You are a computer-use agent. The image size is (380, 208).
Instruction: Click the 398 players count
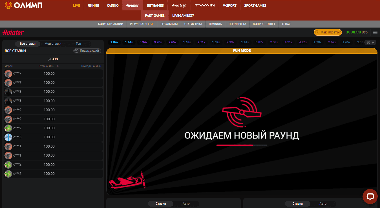(x=53, y=59)
